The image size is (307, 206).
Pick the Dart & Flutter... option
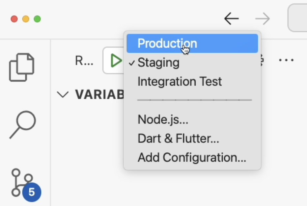178,139
